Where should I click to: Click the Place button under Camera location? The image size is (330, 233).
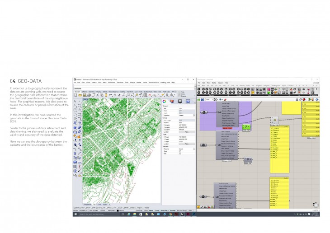point(187,131)
